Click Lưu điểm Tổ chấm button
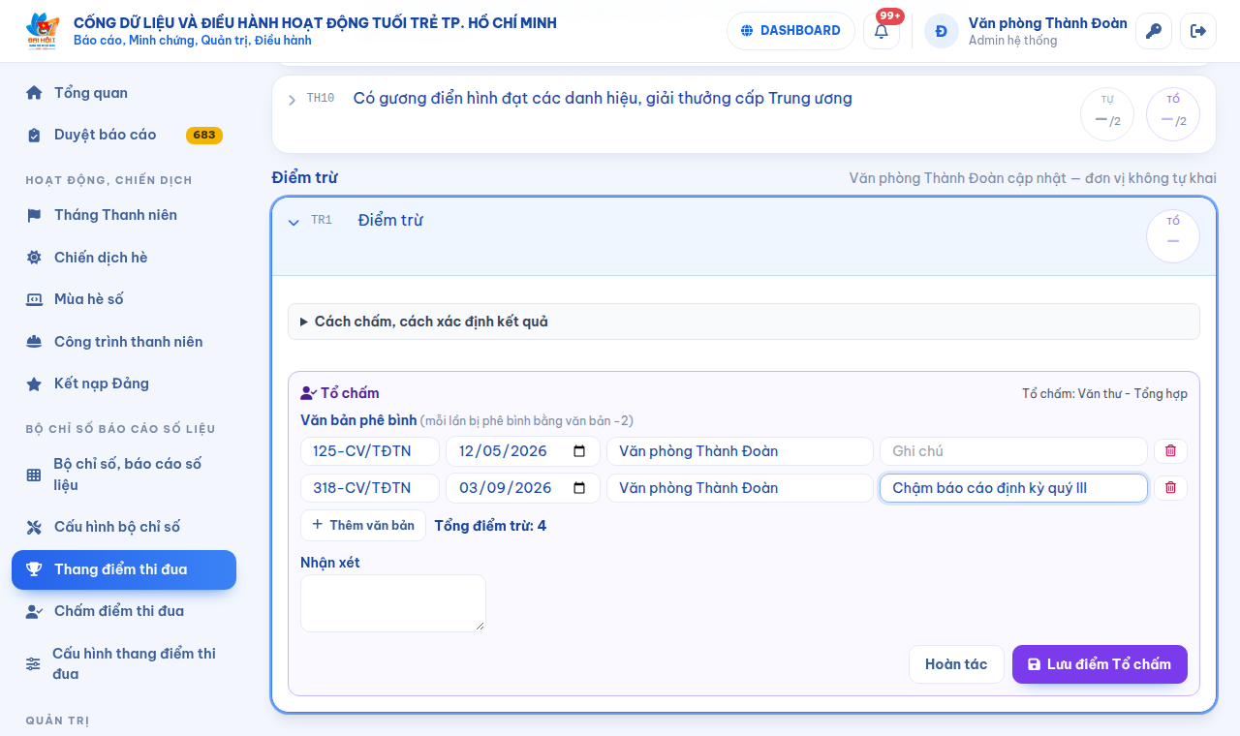Viewport: 1240px width, 736px height. pos(1100,664)
